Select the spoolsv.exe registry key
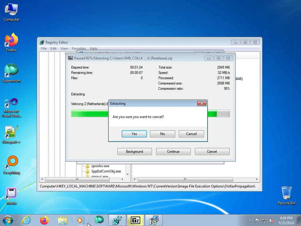The width and height of the screenshot is (301, 226). (100, 166)
